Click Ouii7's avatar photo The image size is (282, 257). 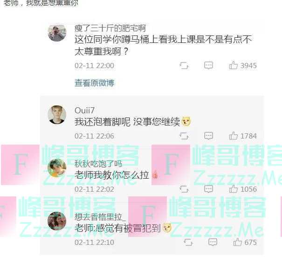point(57,115)
